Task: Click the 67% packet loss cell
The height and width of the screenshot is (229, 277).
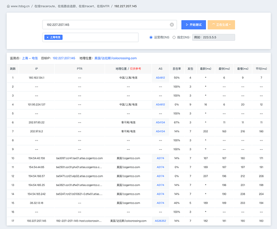Action: pyautogui.click(x=177, y=122)
